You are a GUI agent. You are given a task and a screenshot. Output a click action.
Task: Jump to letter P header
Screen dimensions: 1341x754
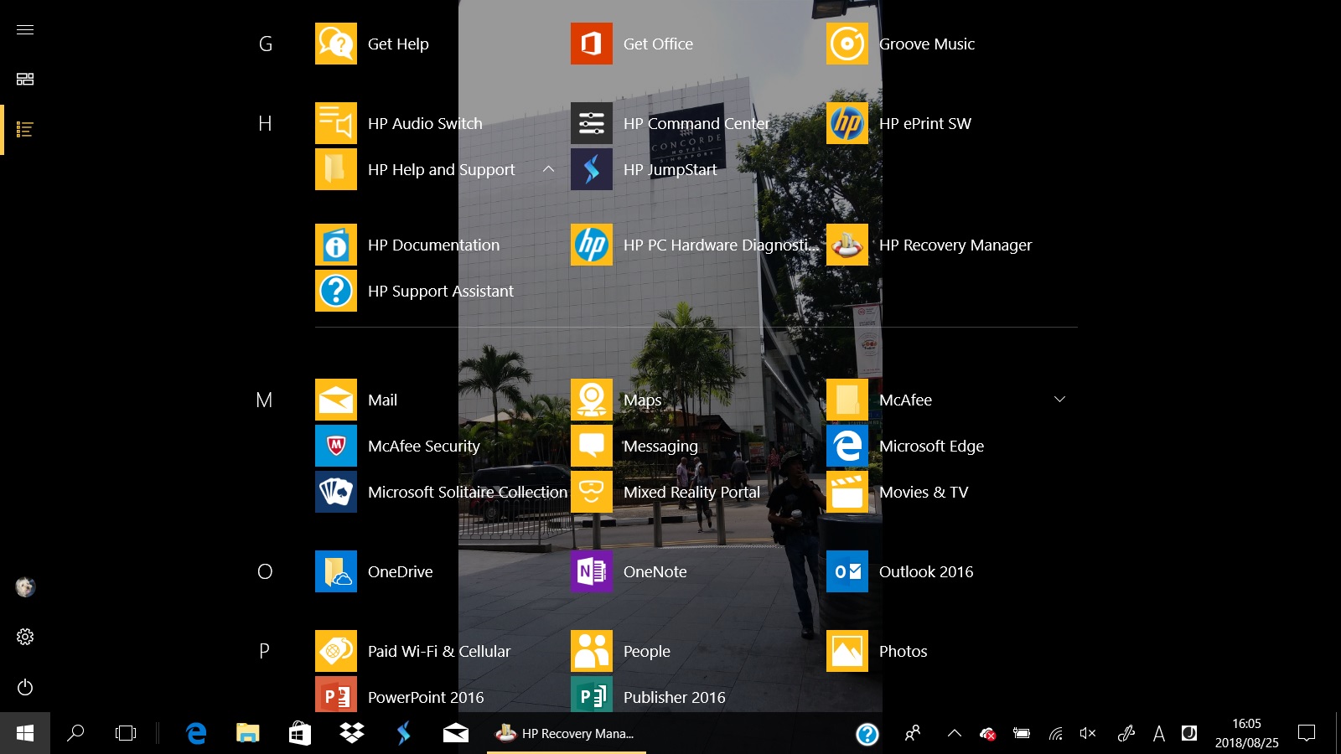coord(264,651)
